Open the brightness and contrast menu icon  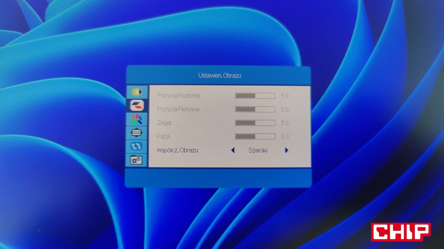coord(137,92)
